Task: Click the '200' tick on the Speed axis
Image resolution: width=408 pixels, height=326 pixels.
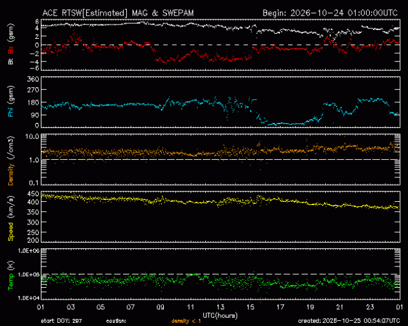Action: (x=33, y=240)
